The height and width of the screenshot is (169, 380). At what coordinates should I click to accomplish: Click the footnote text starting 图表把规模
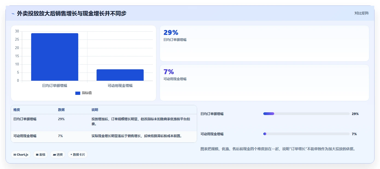pyautogui.click(x=278, y=149)
